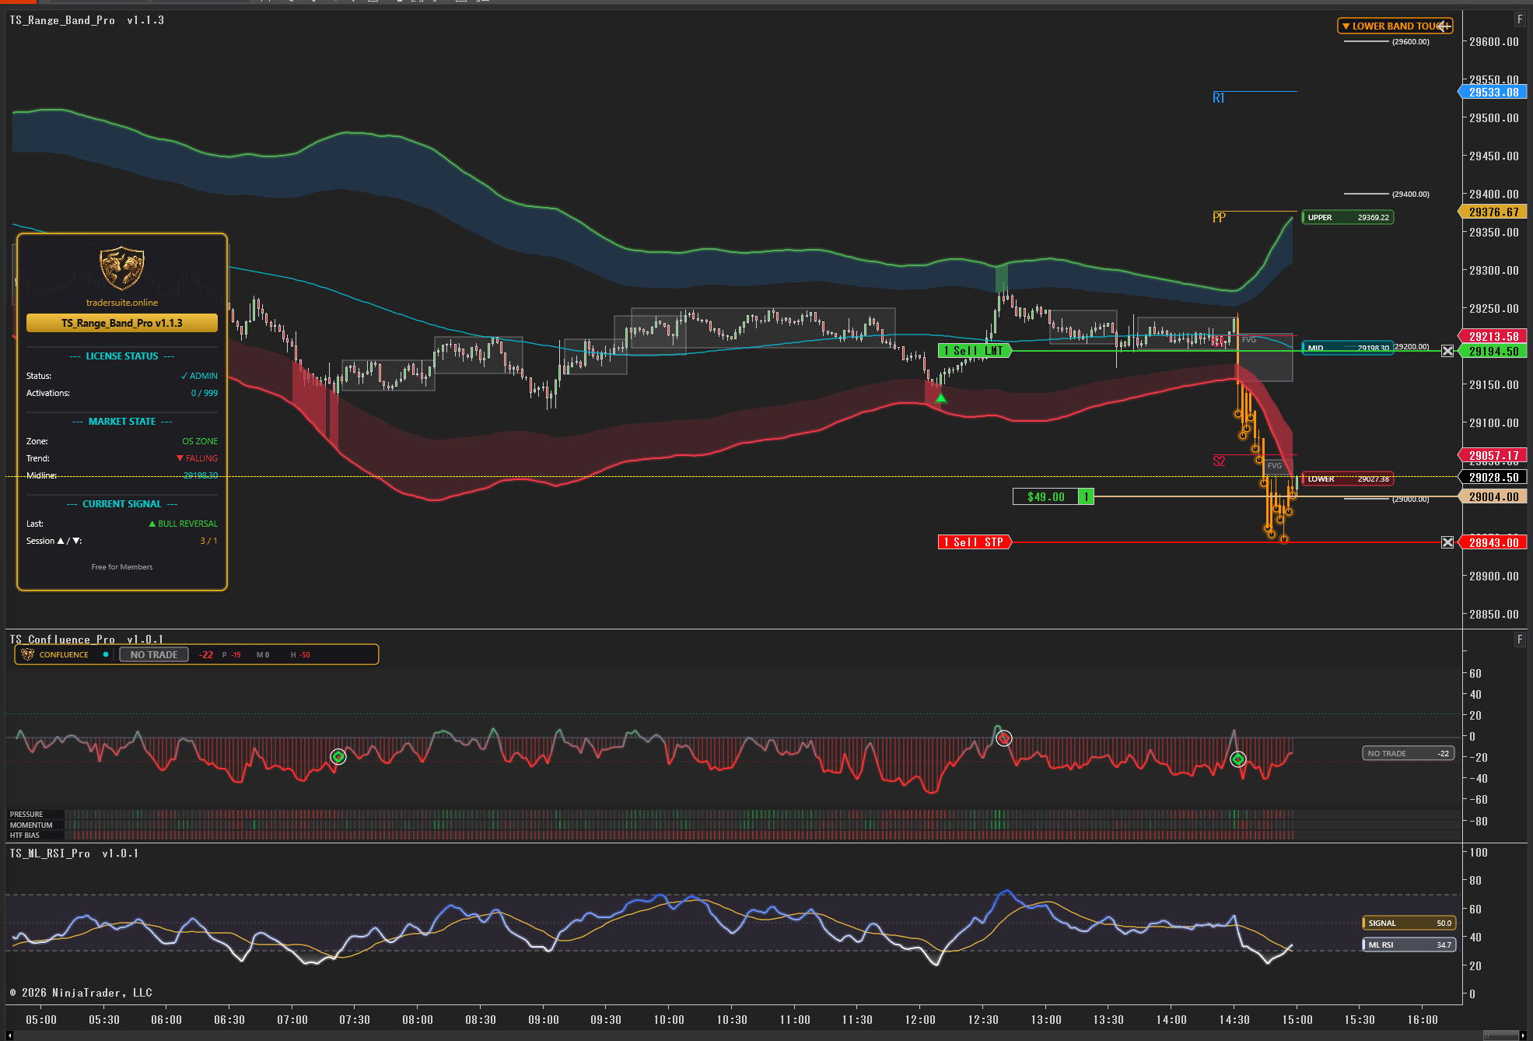Click the arrow icon on the Lower Band alert
Image resolution: width=1533 pixels, height=1041 pixels.
pos(1444,26)
